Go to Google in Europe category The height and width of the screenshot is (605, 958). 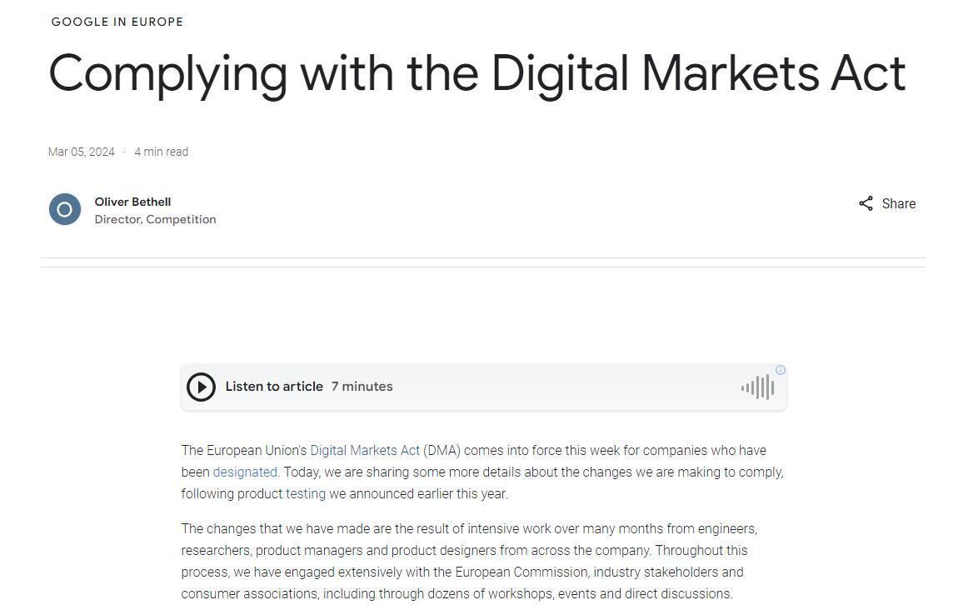[117, 22]
